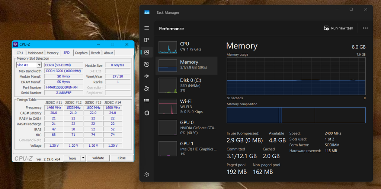Open Details list icon in sidebar

click(x=147, y=101)
